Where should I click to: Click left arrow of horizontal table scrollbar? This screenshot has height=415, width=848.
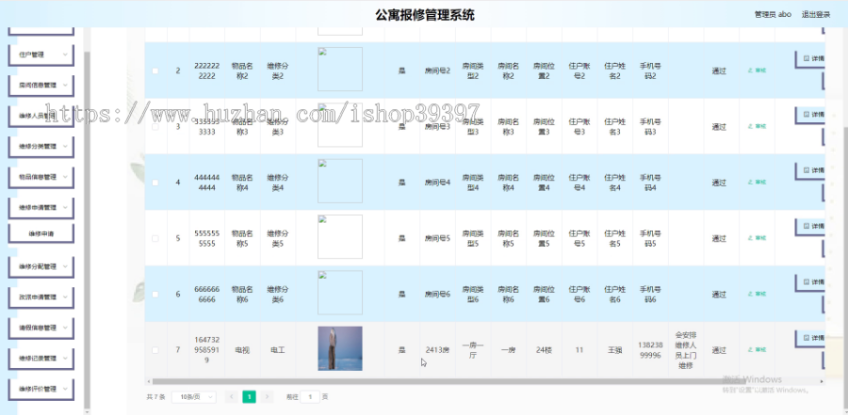click(149, 381)
